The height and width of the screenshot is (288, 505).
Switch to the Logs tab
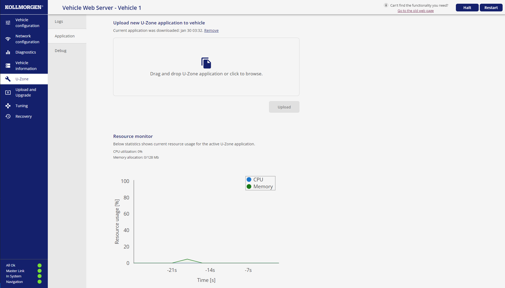click(59, 21)
